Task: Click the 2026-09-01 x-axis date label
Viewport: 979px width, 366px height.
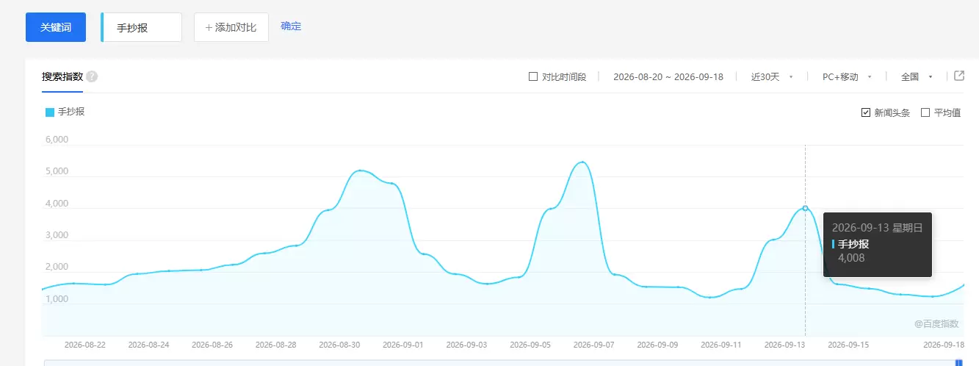Action: click(402, 344)
